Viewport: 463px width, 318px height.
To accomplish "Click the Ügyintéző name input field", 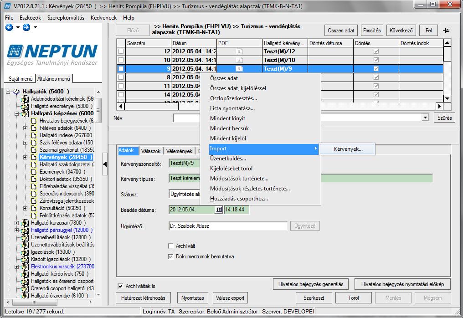I will coord(228,226).
